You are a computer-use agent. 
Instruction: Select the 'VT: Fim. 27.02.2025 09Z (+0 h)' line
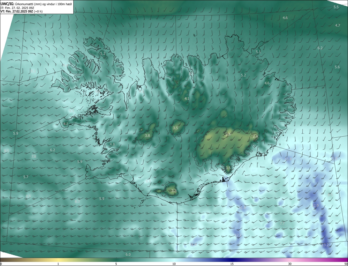pos(21,11)
